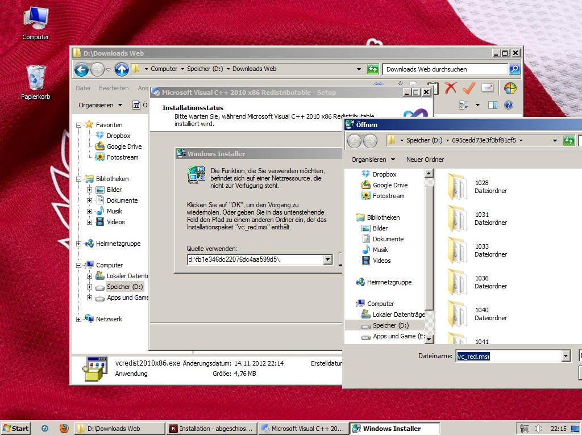582x436 pixels.
Task: Switch to Installation - abgeschlossen taskbar button
Action: [x=211, y=428]
